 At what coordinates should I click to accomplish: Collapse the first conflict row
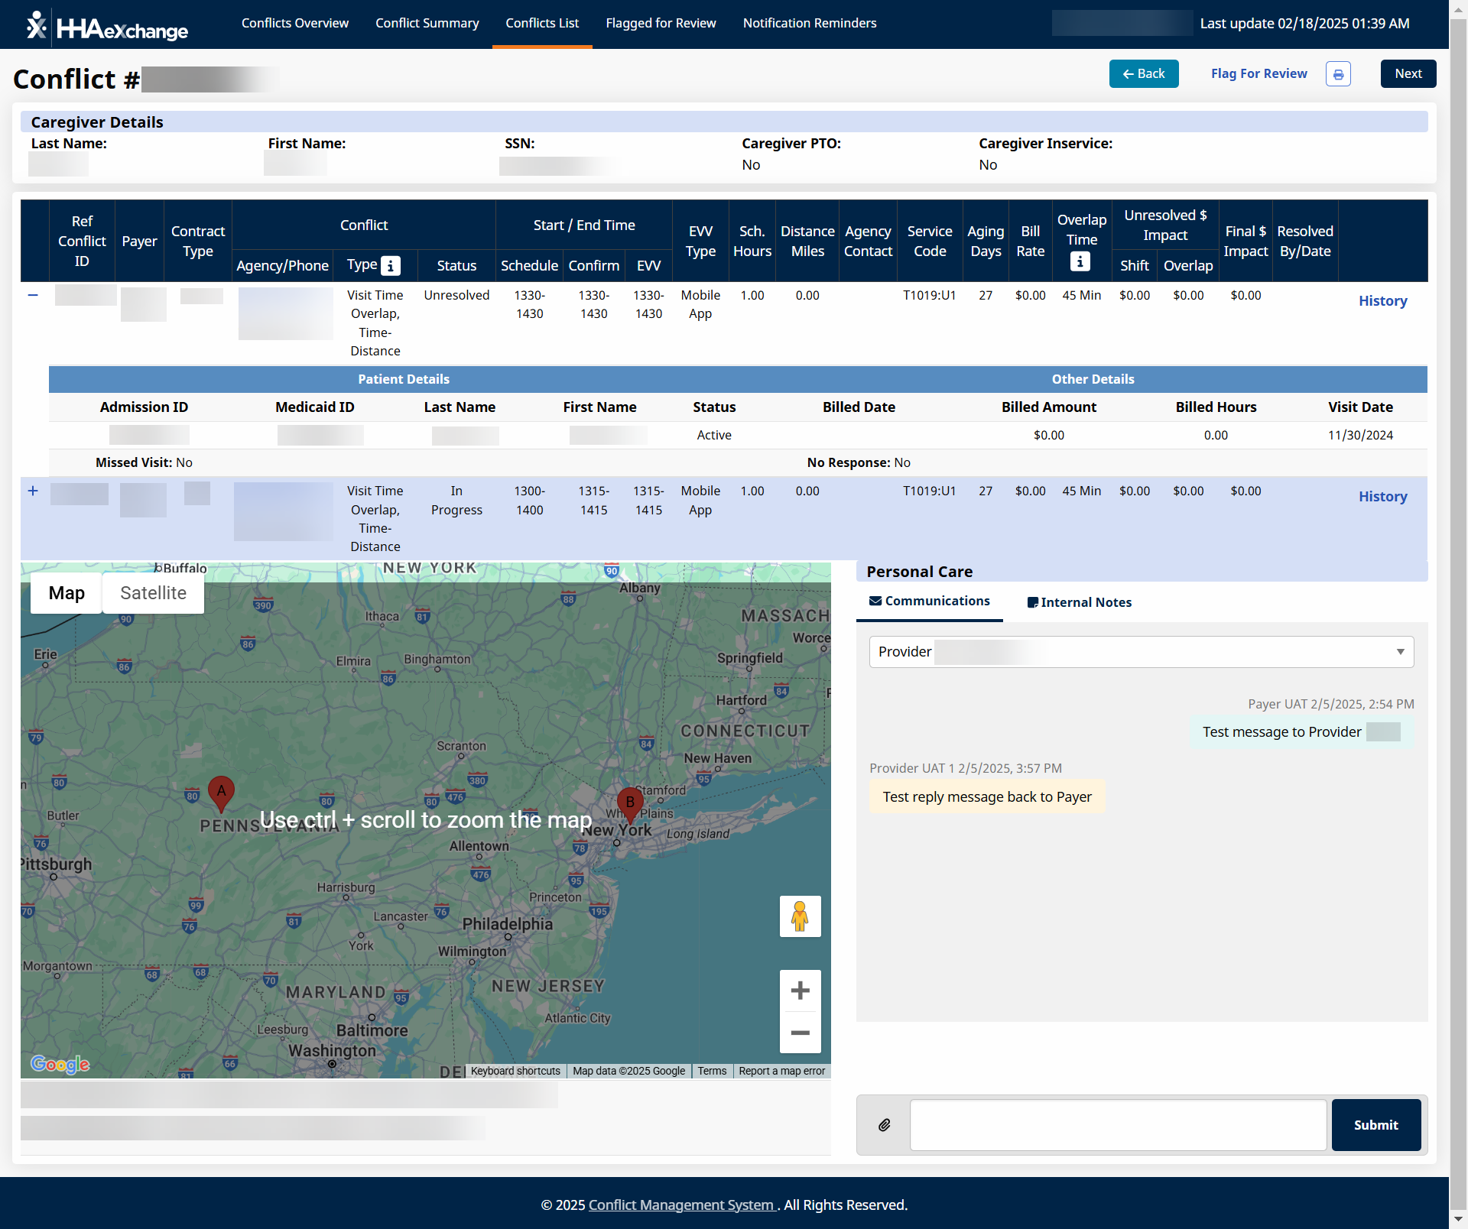coord(33,295)
